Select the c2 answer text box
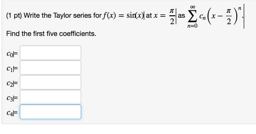 [50, 82]
